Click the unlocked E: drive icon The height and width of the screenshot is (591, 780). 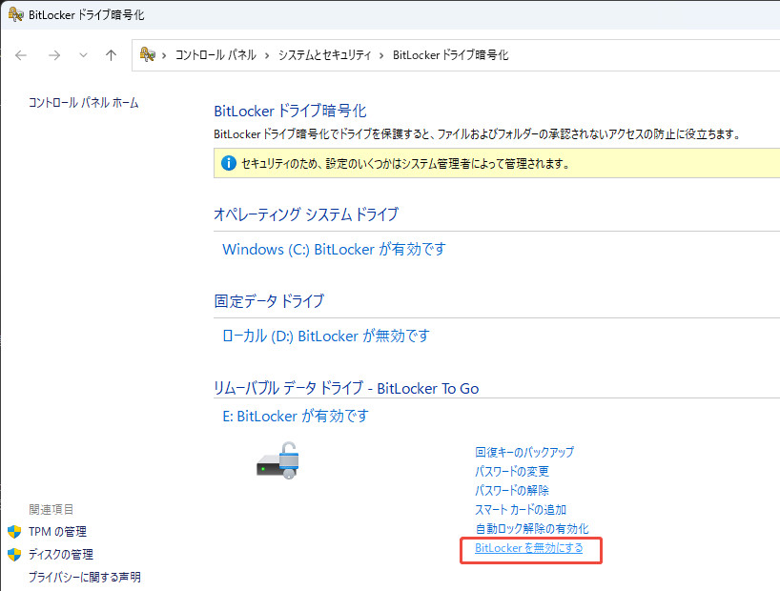278,460
